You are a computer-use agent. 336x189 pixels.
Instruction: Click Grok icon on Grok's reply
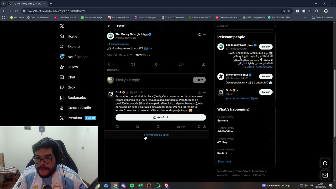[200, 92]
